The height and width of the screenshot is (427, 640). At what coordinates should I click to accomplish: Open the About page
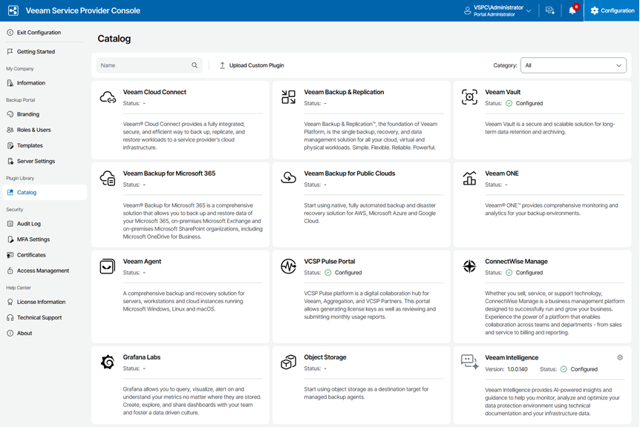pos(25,334)
